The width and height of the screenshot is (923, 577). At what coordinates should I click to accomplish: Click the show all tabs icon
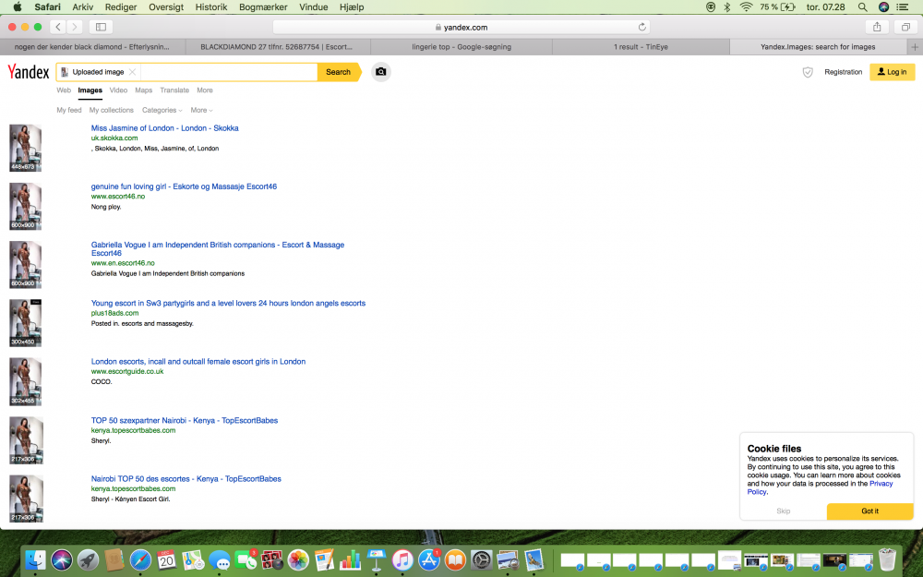point(906,27)
